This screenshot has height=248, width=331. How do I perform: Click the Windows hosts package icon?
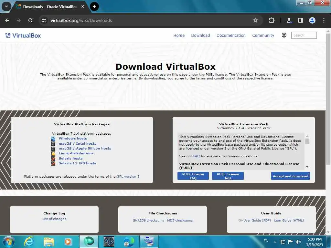(x=53, y=139)
